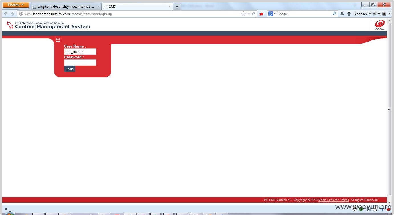Click the red Content Management System logo
The height and width of the screenshot is (215, 394).
(x=10, y=25)
